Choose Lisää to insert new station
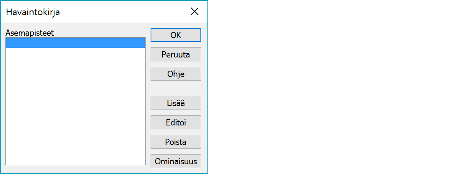The height and width of the screenshot is (174, 467). (x=176, y=103)
